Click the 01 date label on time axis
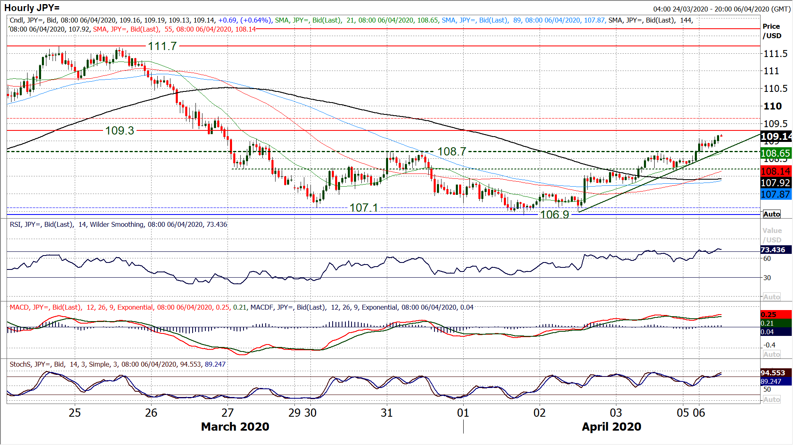793x445 pixels. tap(463, 413)
